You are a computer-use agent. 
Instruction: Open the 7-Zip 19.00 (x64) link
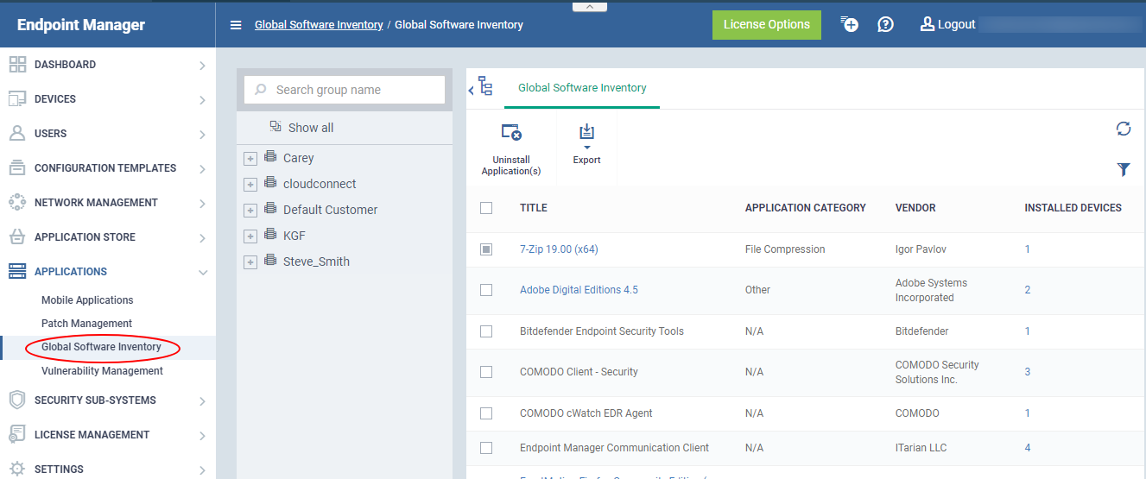tap(559, 249)
